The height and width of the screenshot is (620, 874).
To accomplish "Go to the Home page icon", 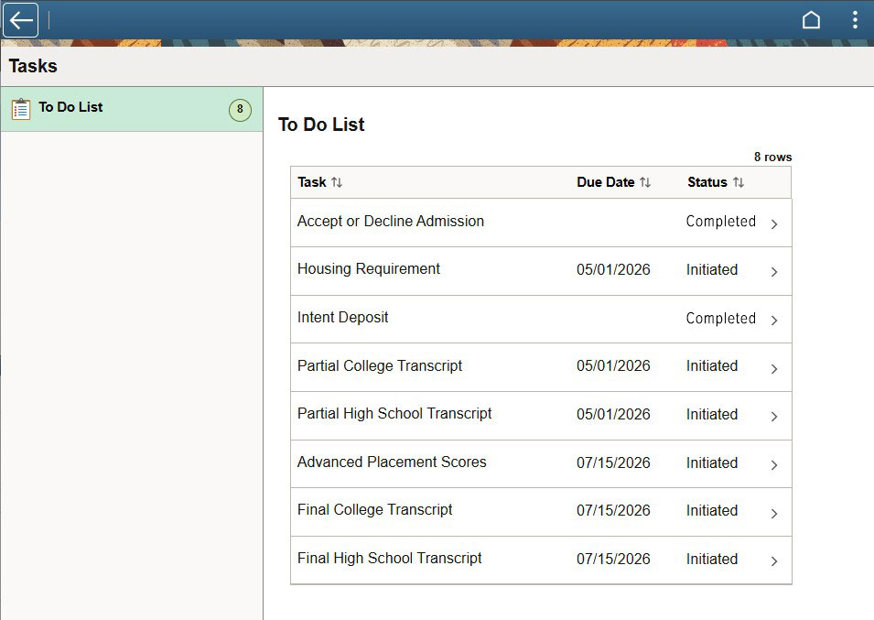I will pyautogui.click(x=811, y=20).
